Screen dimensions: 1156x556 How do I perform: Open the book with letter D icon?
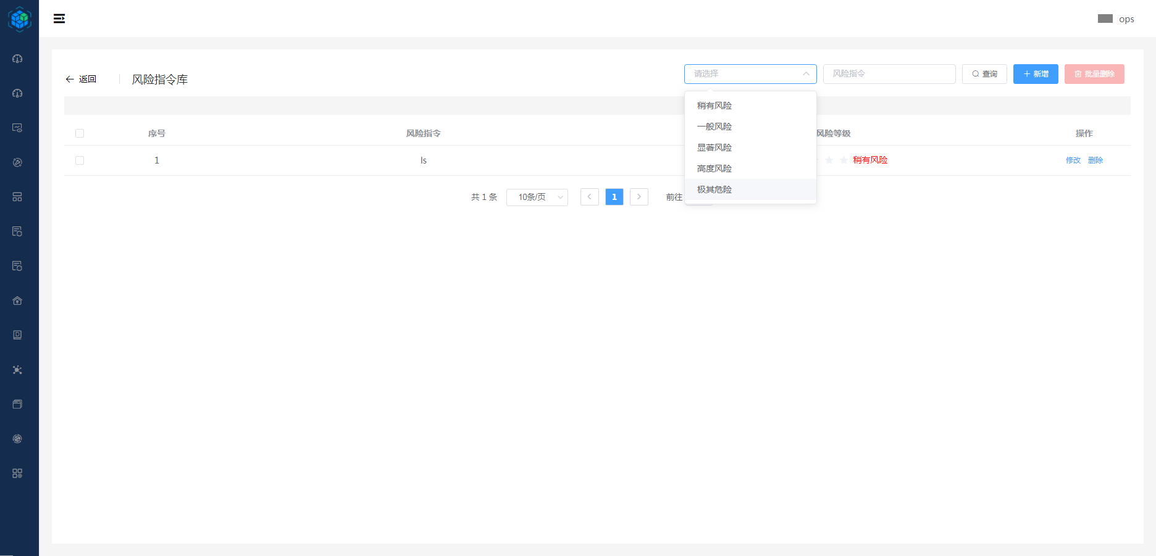tap(17, 335)
